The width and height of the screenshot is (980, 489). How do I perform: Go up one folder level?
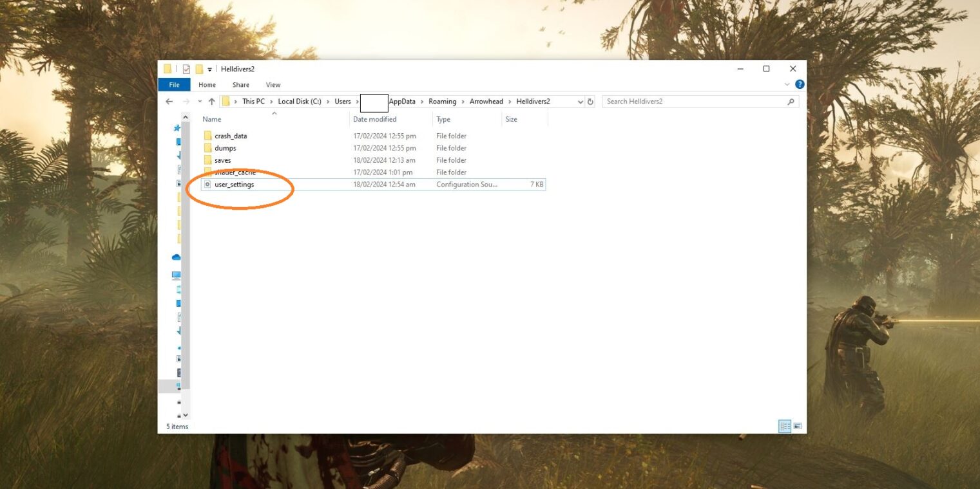coord(211,102)
